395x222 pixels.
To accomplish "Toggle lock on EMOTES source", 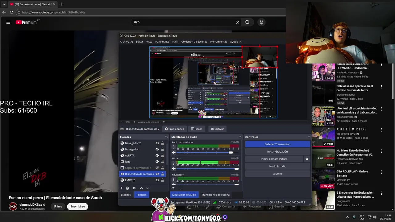I will pyautogui.click(x=163, y=180).
